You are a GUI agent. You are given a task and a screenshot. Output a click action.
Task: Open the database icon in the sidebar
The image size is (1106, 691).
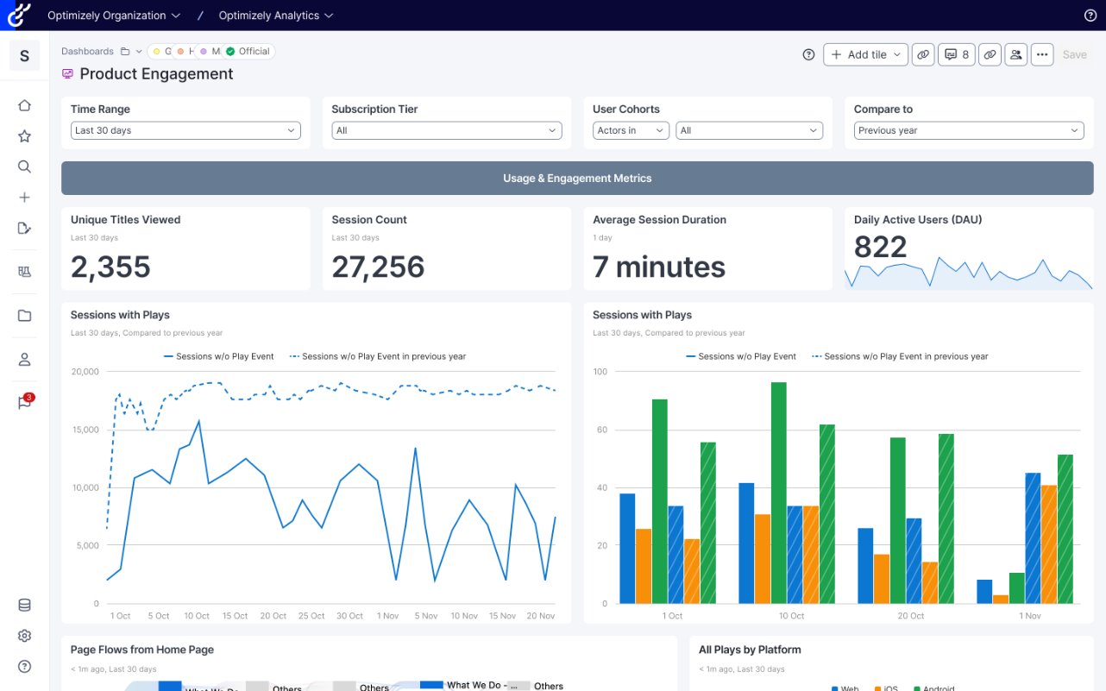click(x=24, y=606)
